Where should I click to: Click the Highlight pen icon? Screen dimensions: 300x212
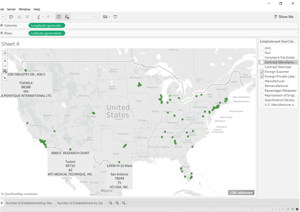coord(38,17)
